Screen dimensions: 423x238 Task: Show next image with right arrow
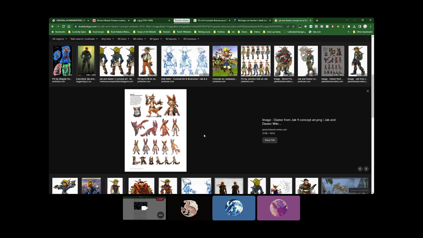pos(366,169)
